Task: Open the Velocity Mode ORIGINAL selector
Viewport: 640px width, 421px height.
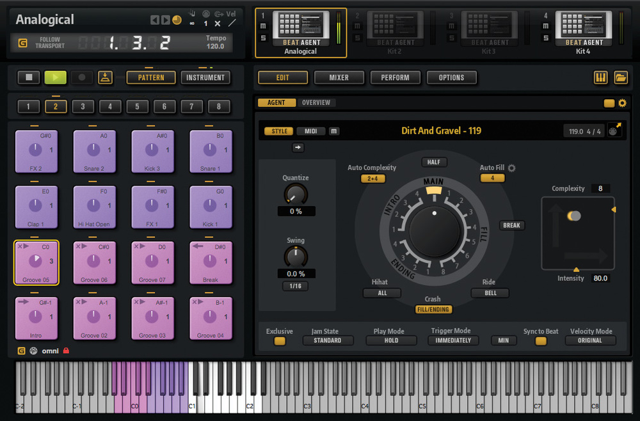Action: click(x=590, y=340)
